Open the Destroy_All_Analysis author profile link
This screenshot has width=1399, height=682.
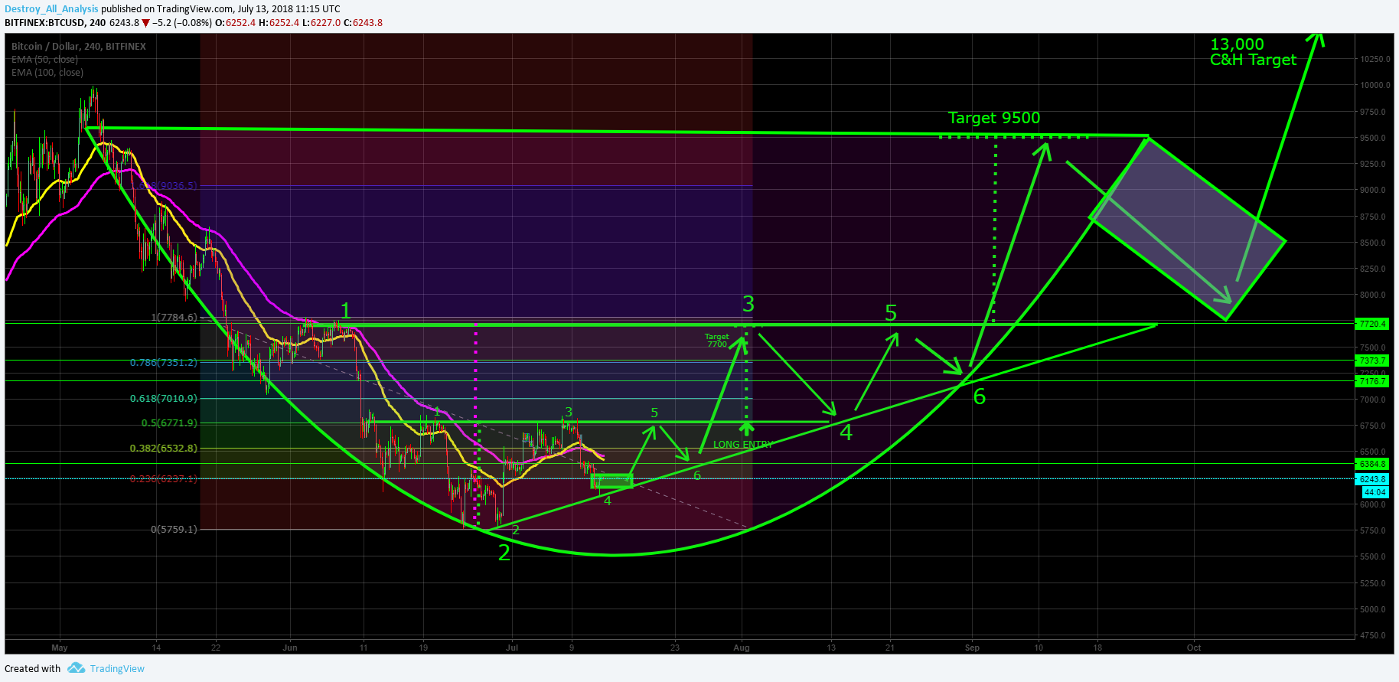coord(51,9)
